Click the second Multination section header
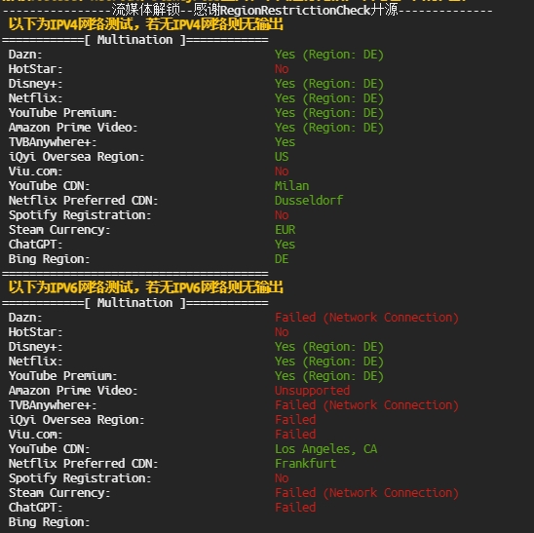The height and width of the screenshot is (533, 534). [x=135, y=303]
